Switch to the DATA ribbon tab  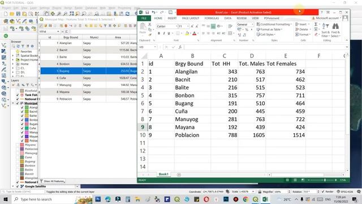point(227,18)
